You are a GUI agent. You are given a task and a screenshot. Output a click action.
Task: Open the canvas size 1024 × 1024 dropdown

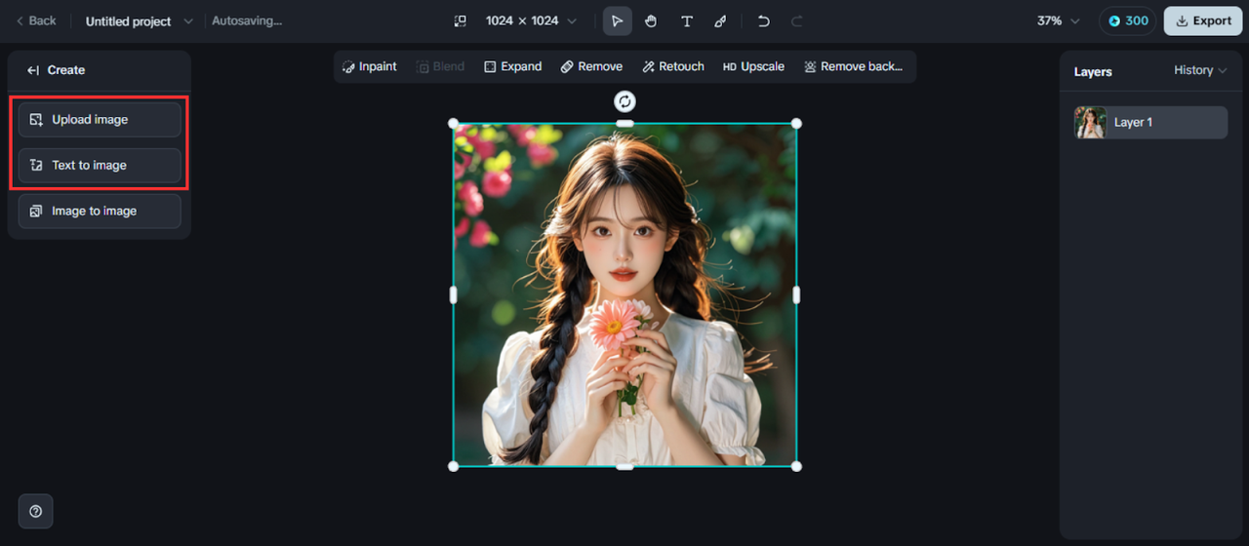click(x=530, y=21)
